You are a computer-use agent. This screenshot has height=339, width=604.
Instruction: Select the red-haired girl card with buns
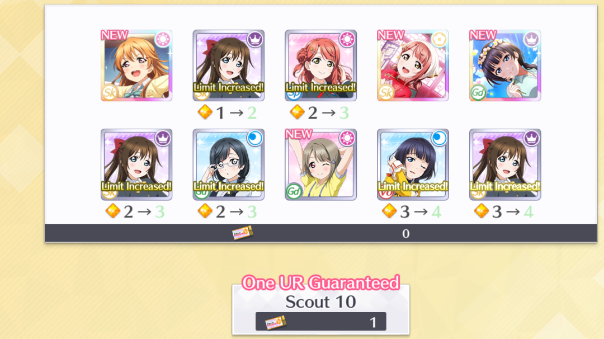[320, 65]
